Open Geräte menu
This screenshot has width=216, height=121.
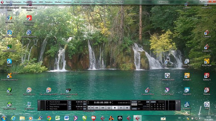(x=76, y=2)
